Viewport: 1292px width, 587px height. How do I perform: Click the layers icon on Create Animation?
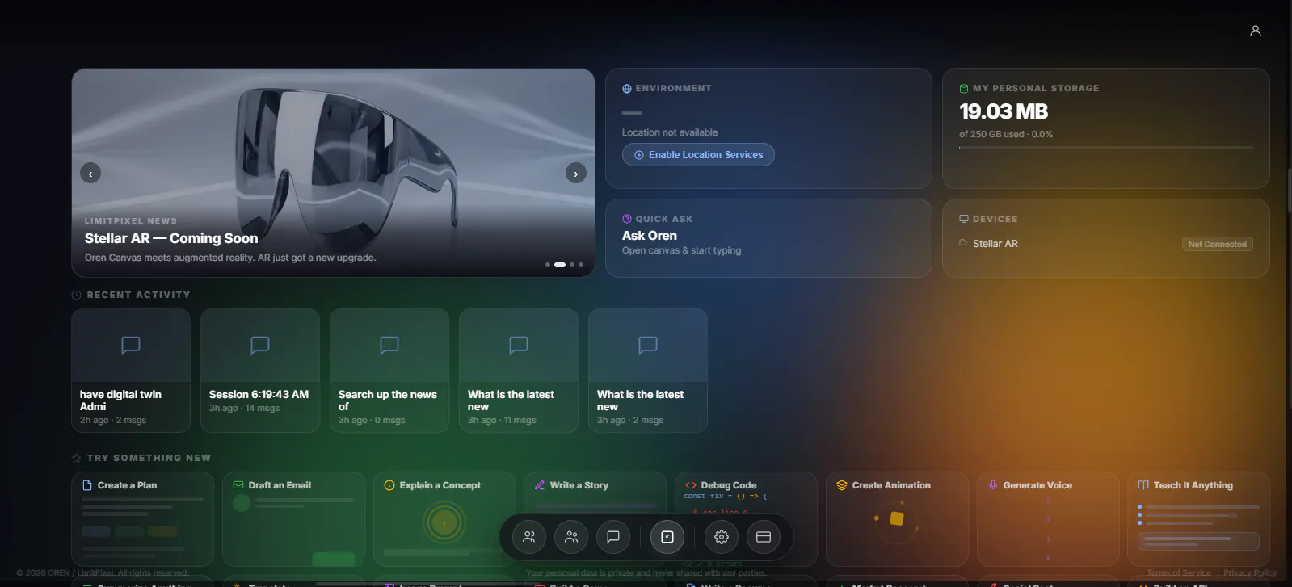pos(842,485)
